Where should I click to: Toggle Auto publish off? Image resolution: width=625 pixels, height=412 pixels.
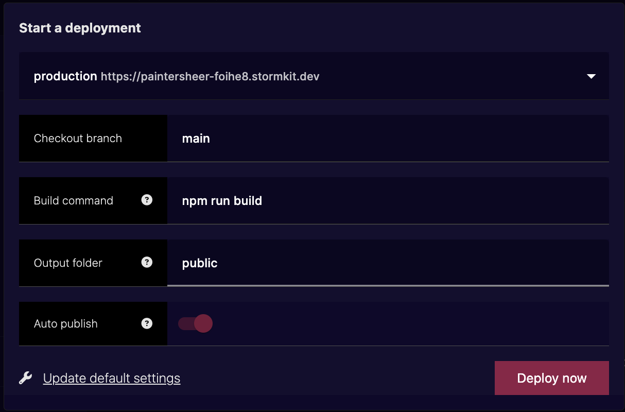point(196,323)
